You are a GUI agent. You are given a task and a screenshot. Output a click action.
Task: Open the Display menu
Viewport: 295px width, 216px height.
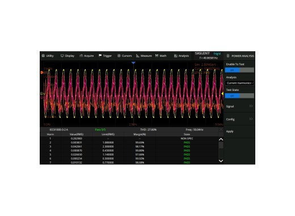tap(68, 56)
